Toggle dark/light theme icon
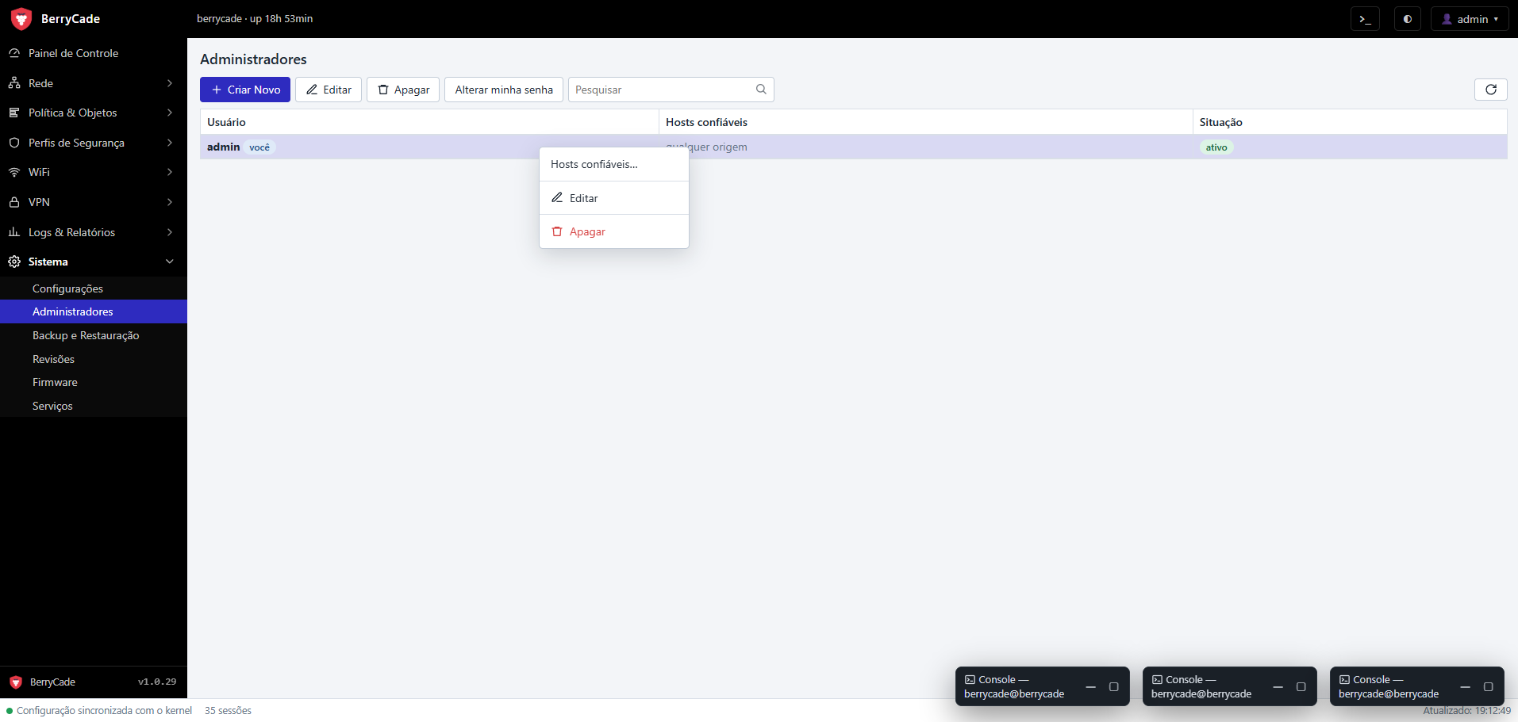The height and width of the screenshot is (722, 1518). tap(1408, 19)
